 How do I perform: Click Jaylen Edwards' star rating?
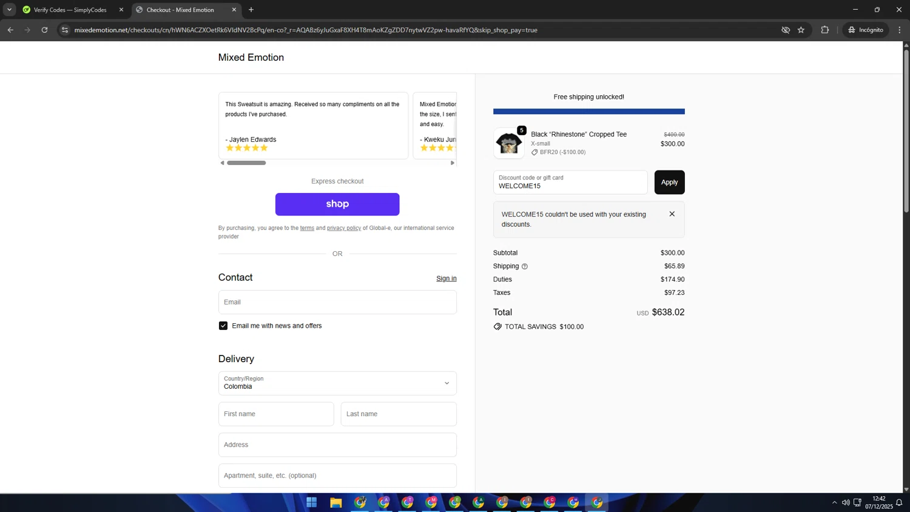(x=246, y=148)
